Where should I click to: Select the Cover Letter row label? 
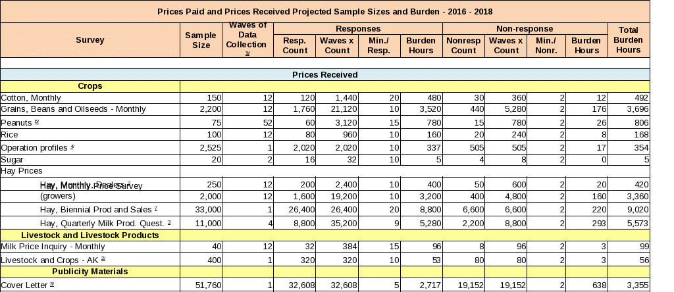coord(28,285)
